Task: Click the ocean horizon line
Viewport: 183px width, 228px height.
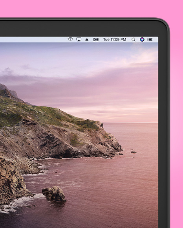Action: point(131,123)
